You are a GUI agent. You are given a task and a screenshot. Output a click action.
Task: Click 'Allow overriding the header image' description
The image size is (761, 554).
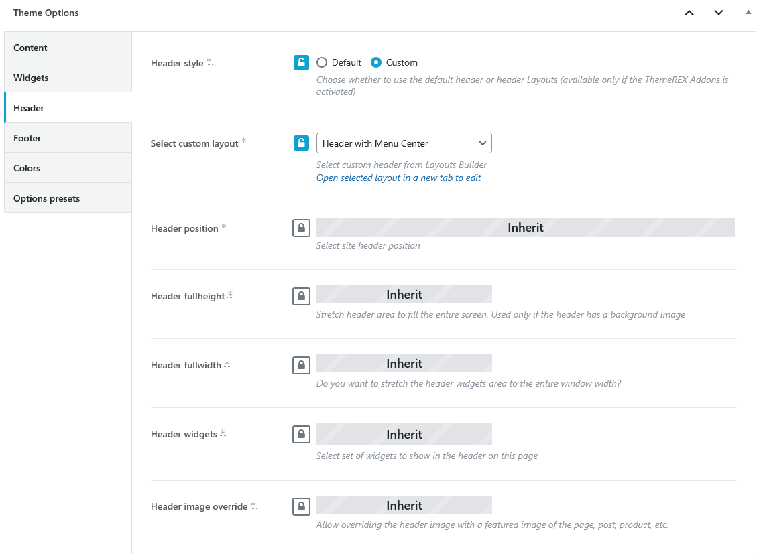click(x=492, y=525)
